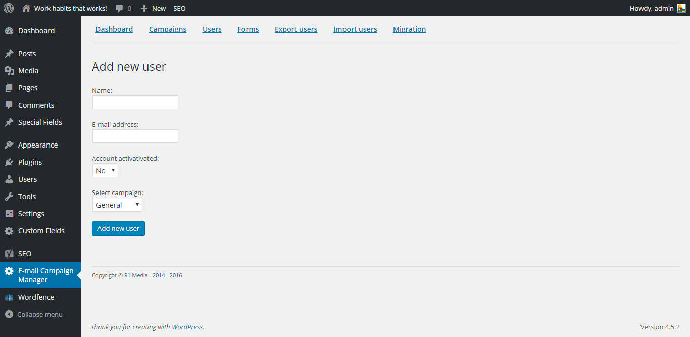Click the Media icon in sidebar

click(9, 71)
